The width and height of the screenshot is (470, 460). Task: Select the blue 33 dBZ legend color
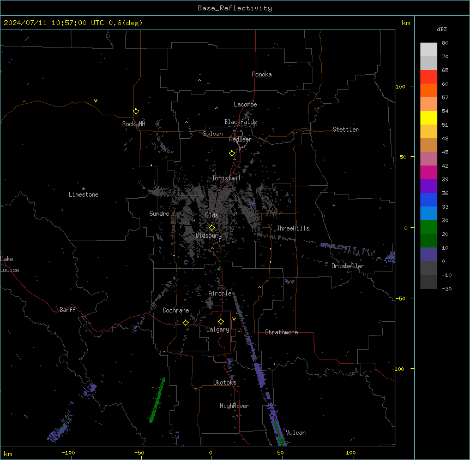pos(429,199)
